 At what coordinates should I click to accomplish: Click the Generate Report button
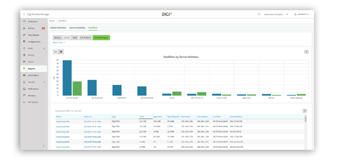(102, 38)
